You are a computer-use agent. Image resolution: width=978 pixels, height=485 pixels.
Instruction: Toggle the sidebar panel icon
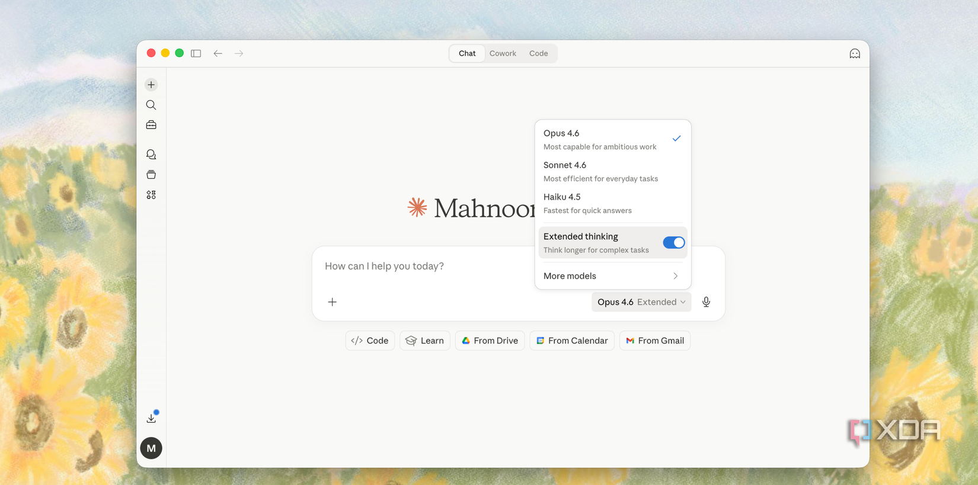pos(196,53)
